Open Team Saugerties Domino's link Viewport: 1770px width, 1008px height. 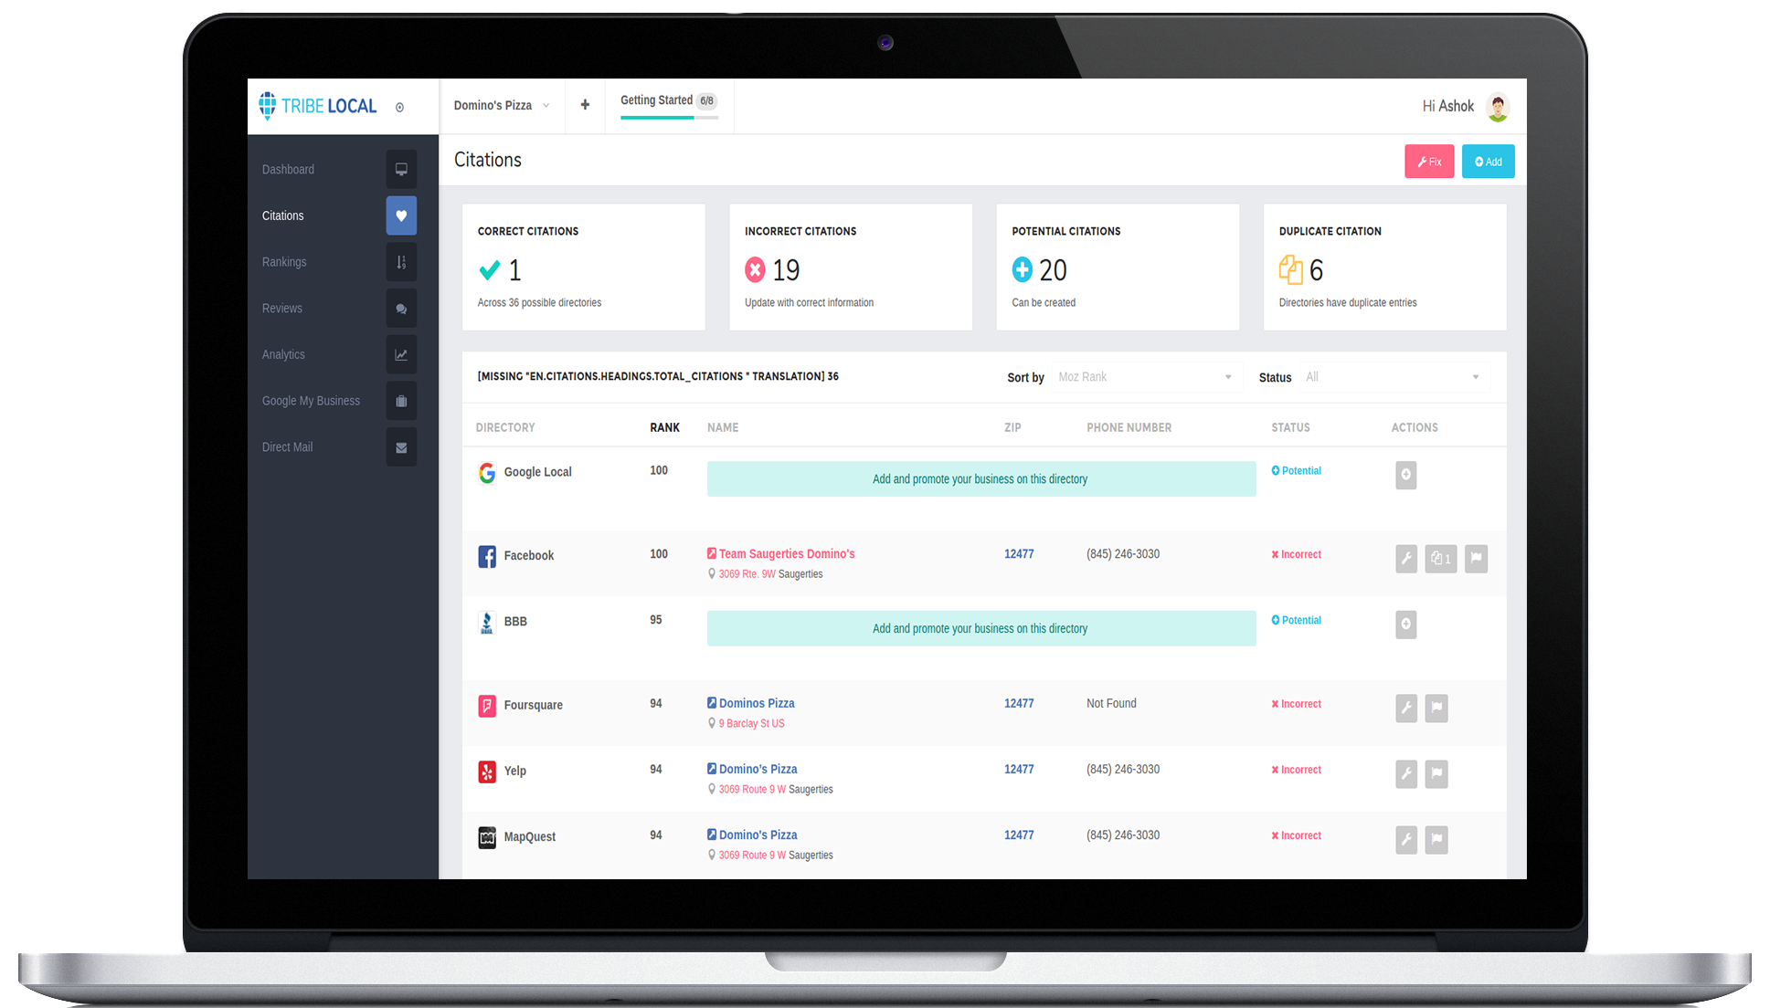[x=787, y=554]
